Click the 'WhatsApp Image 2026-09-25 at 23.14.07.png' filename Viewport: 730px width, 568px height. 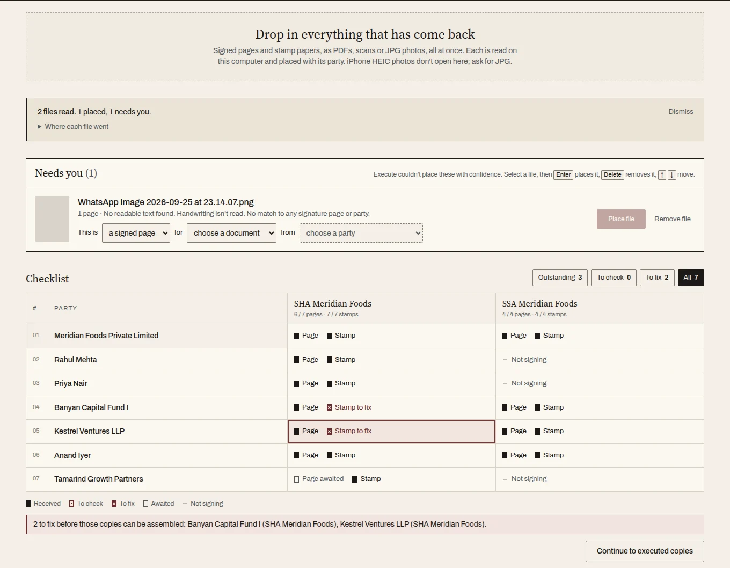[166, 202]
